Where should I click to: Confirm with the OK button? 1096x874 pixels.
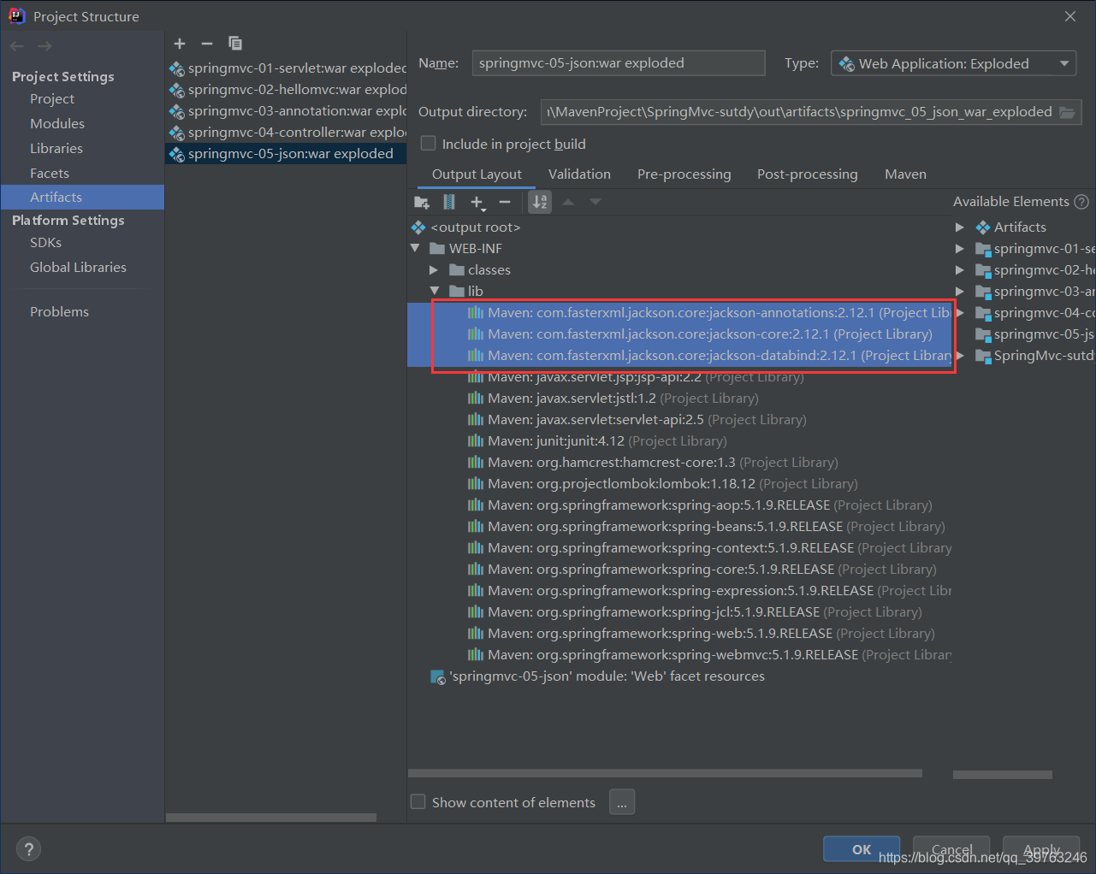[862, 849]
